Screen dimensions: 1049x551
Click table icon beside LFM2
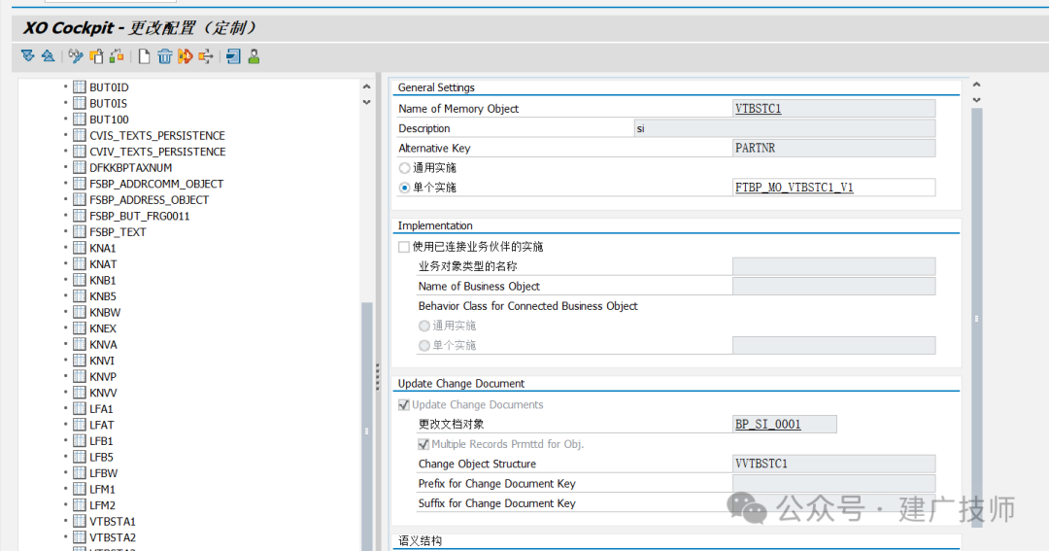80,504
